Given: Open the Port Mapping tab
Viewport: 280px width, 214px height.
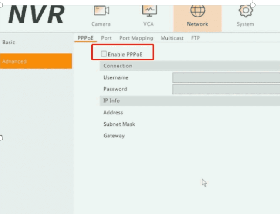Looking at the screenshot, I should pos(136,38).
